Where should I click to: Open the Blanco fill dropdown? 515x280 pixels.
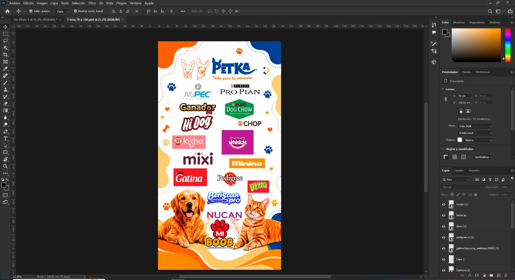point(478,140)
